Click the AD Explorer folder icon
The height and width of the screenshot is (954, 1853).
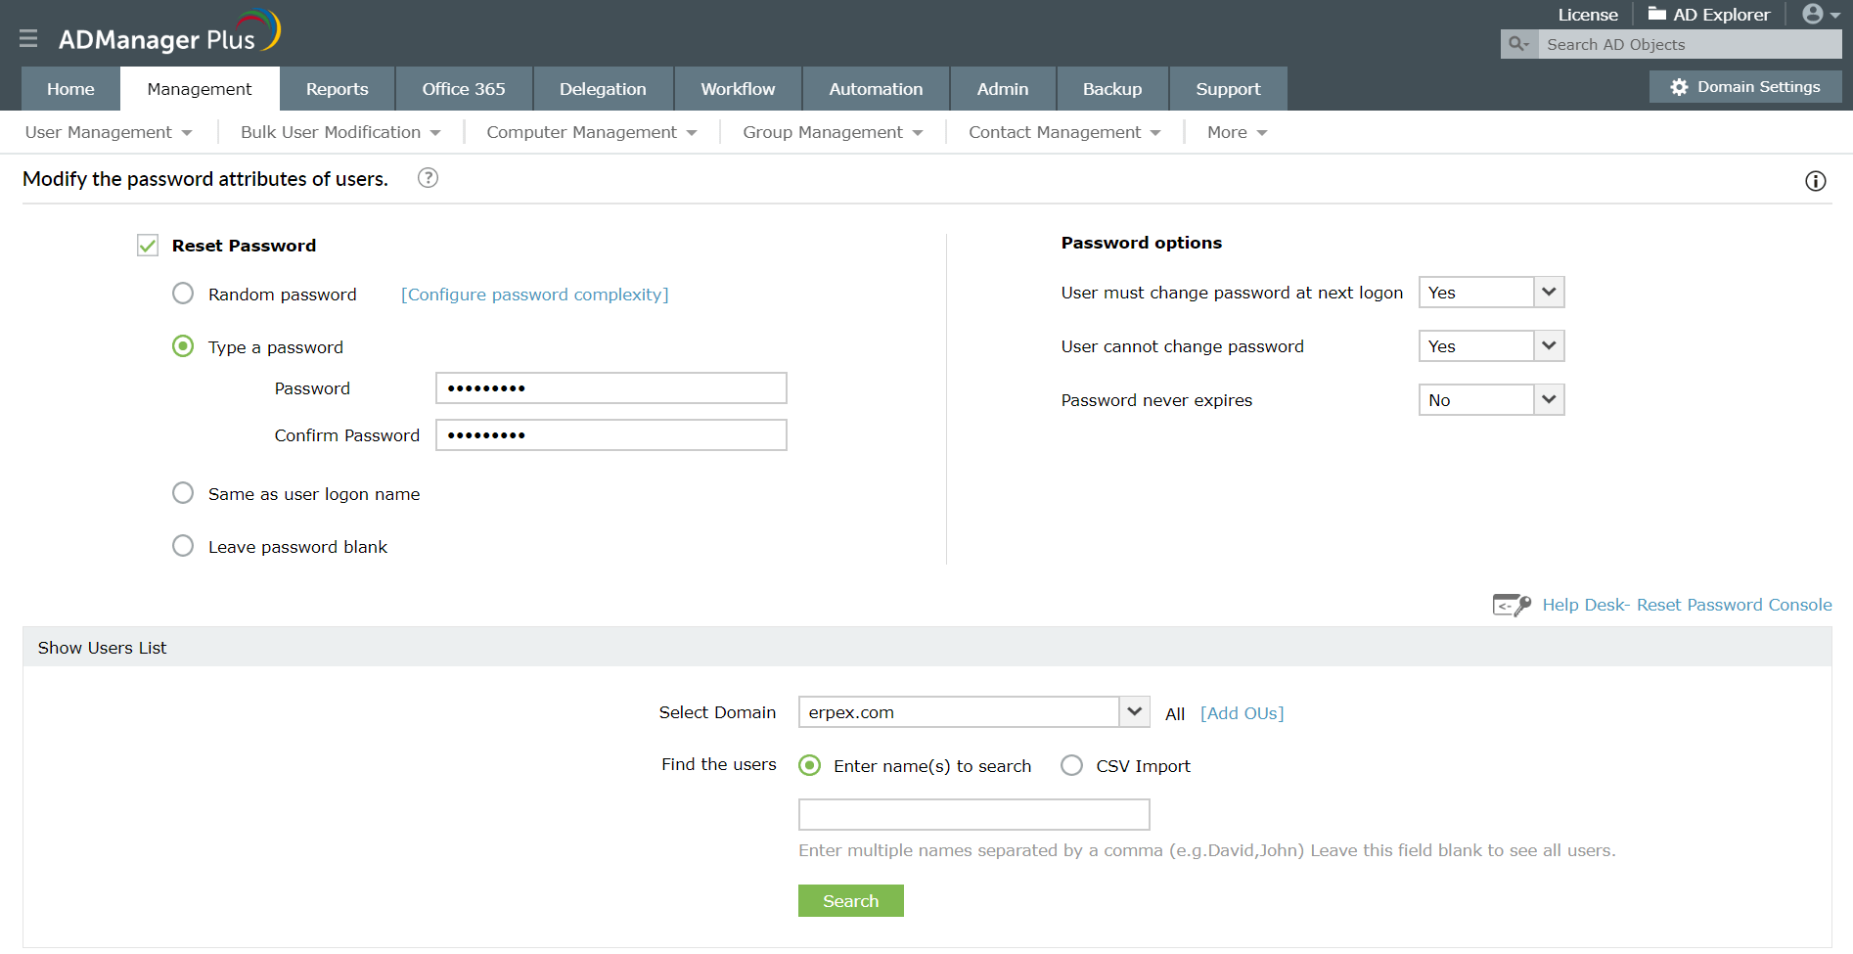point(1656,14)
